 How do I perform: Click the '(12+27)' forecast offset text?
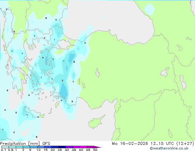click(185, 144)
